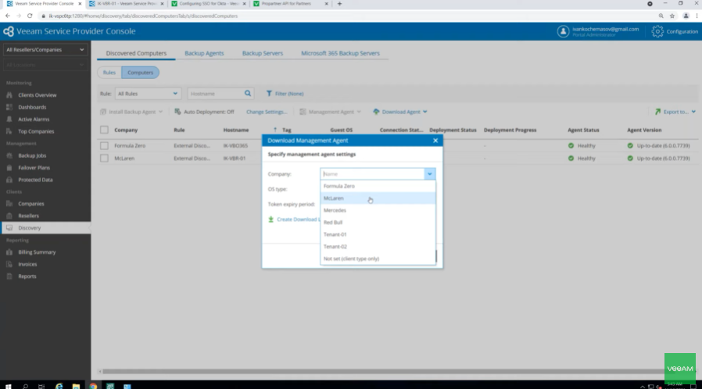The width and height of the screenshot is (702, 389).
Task: Open a new browser tab
Action: coord(339,4)
